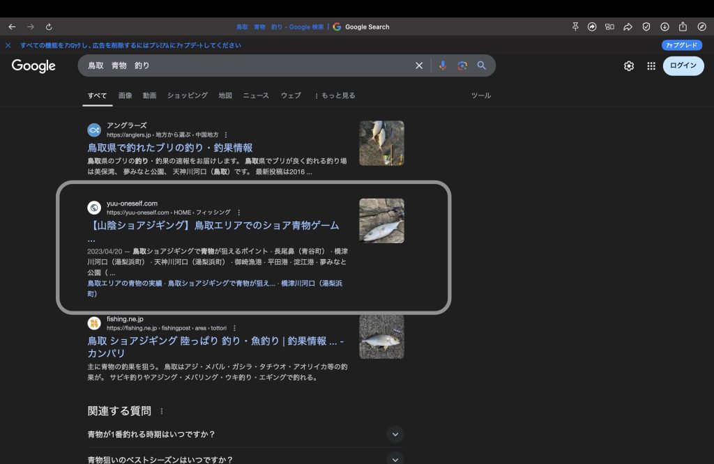Click the split view windows icon
The image size is (714, 464).
click(609, 27)
